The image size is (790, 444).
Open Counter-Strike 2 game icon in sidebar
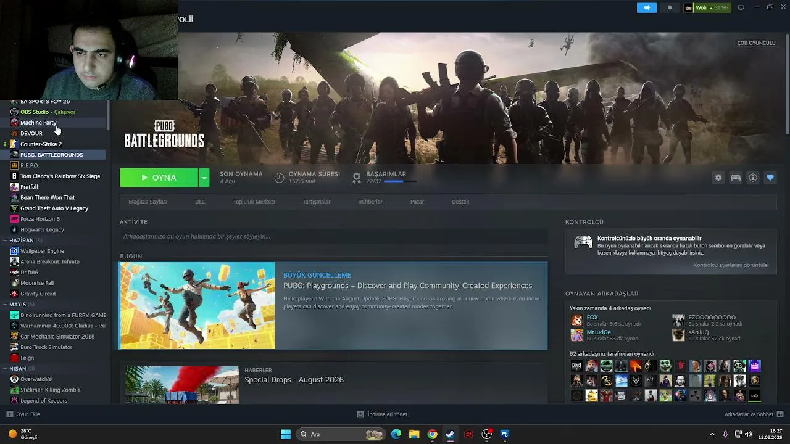[14, 144]
